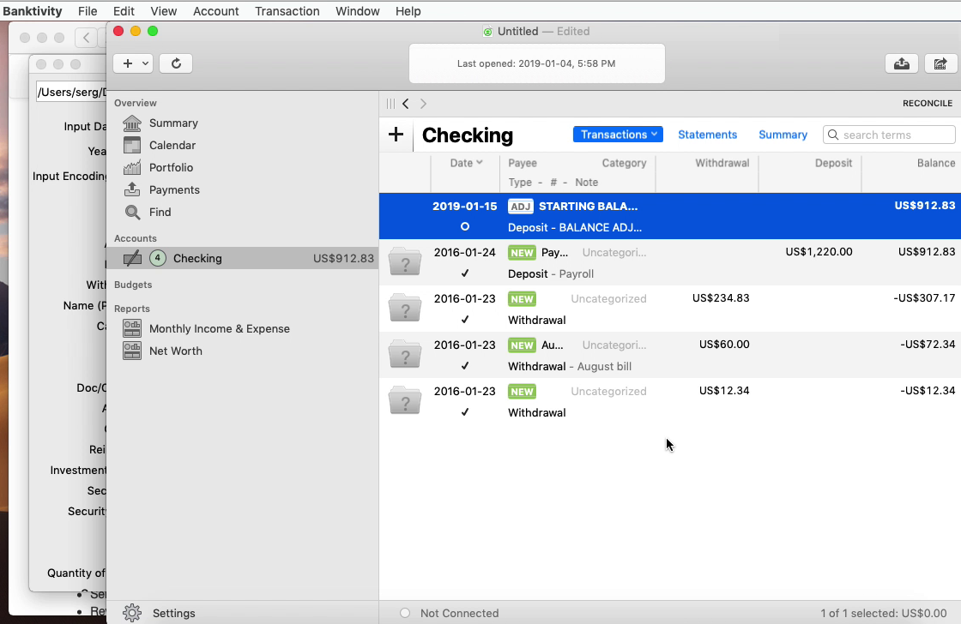Open the Settings gear icon
The height and width of the screenshot is (624, 961).
tap(132, 613)
